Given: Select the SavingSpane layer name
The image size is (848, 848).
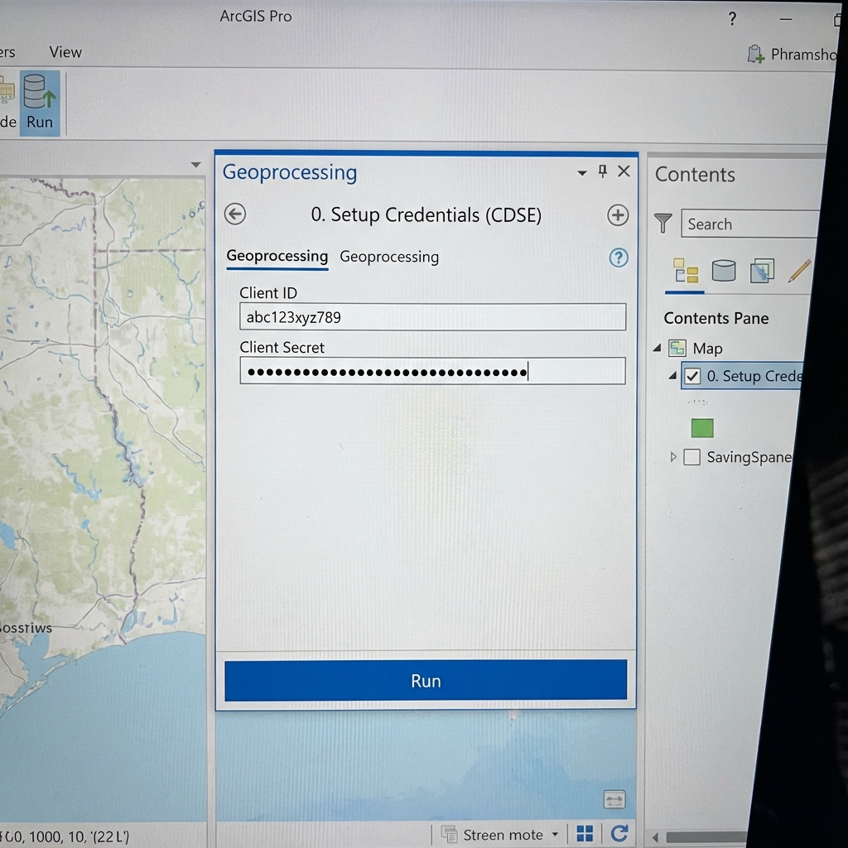Looking at the screenshot, I should click(x=749, y=457).
